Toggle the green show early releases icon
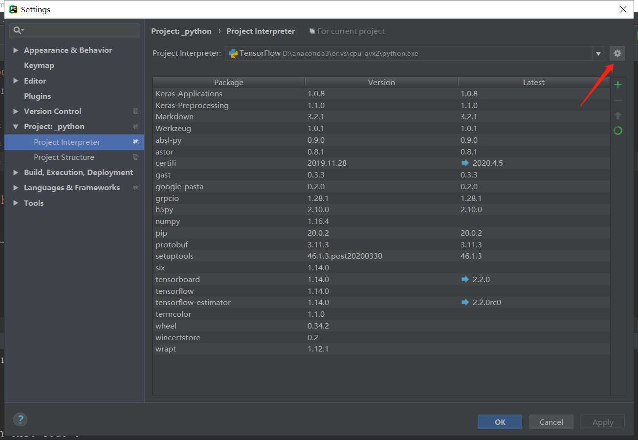Image resolution: width=638 pixels, height=440 pixels. click(618, 131)
